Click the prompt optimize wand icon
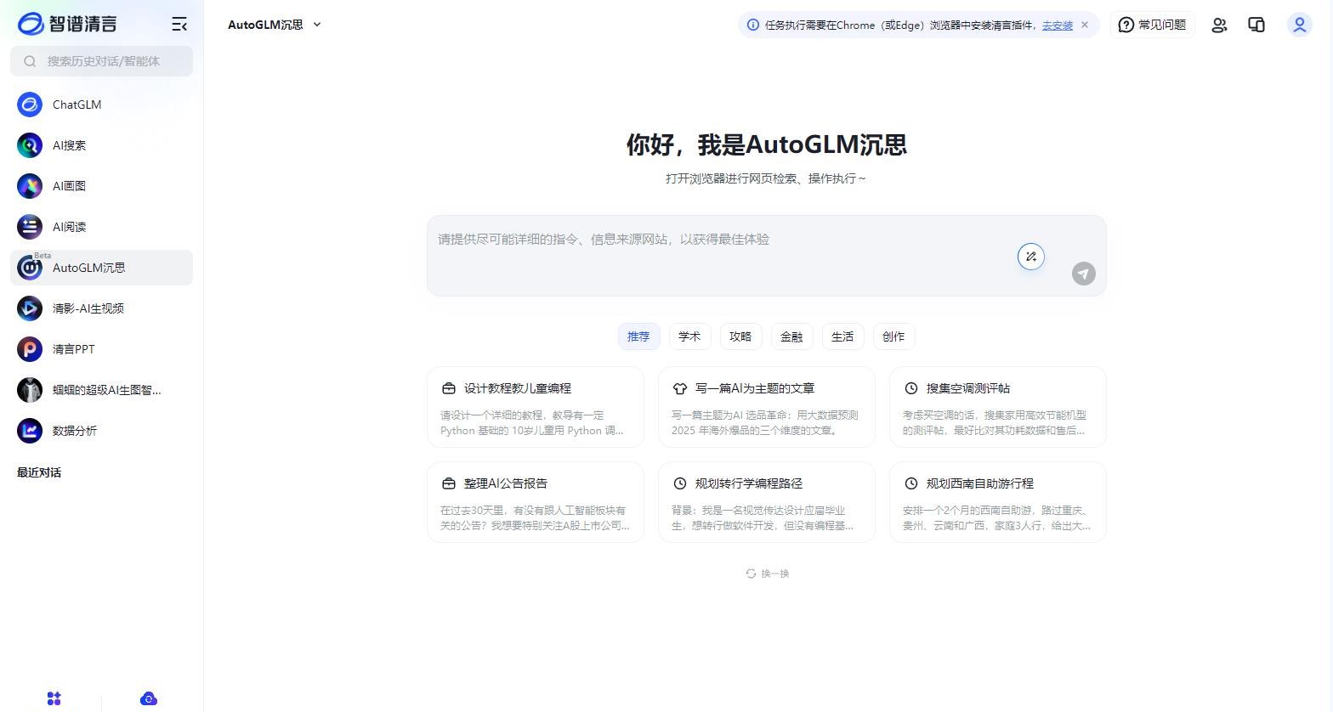The image size is (1333, 712). click(1031, 257)
